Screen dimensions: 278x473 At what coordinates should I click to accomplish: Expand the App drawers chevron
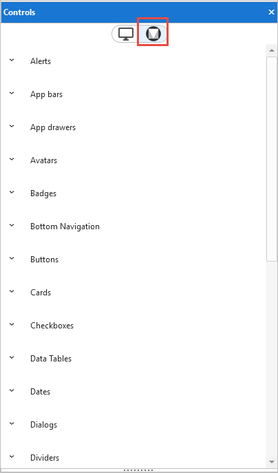pyautogui.click(x=12, y=126)
